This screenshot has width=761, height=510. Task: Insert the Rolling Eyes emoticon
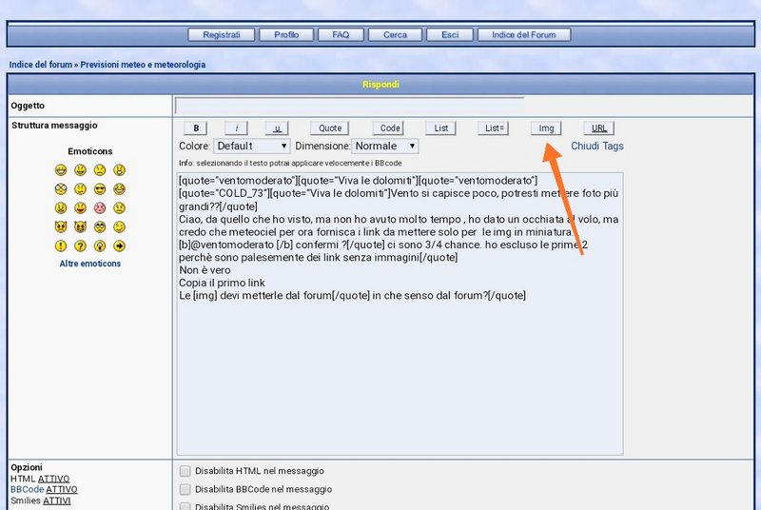point(100,226)
